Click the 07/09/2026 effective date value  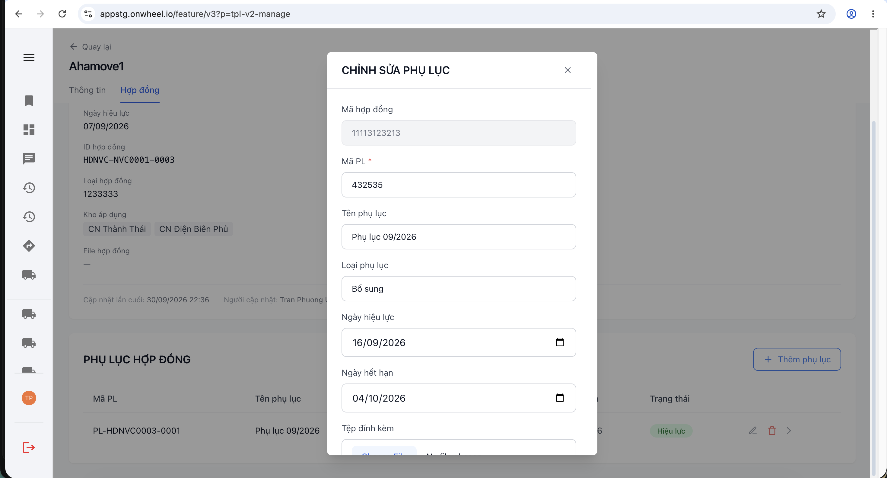point(106,126)
